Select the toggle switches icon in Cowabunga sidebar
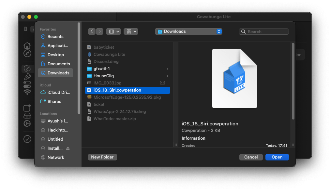This screenshot has height=191, width=330. tap(27, 84)
